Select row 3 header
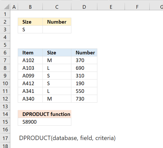The image size is (163, 148). point(5,29)
